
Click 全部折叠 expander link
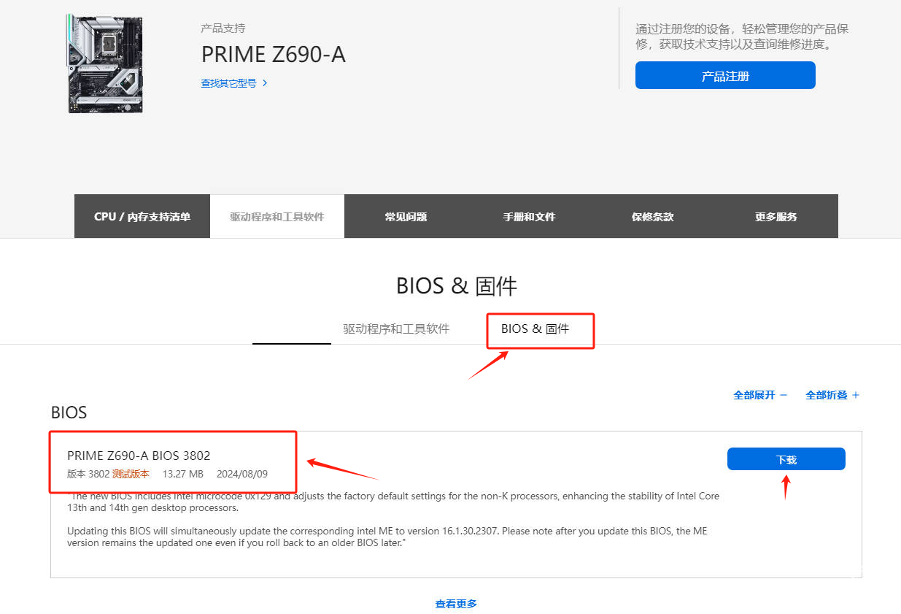[826, 395]
